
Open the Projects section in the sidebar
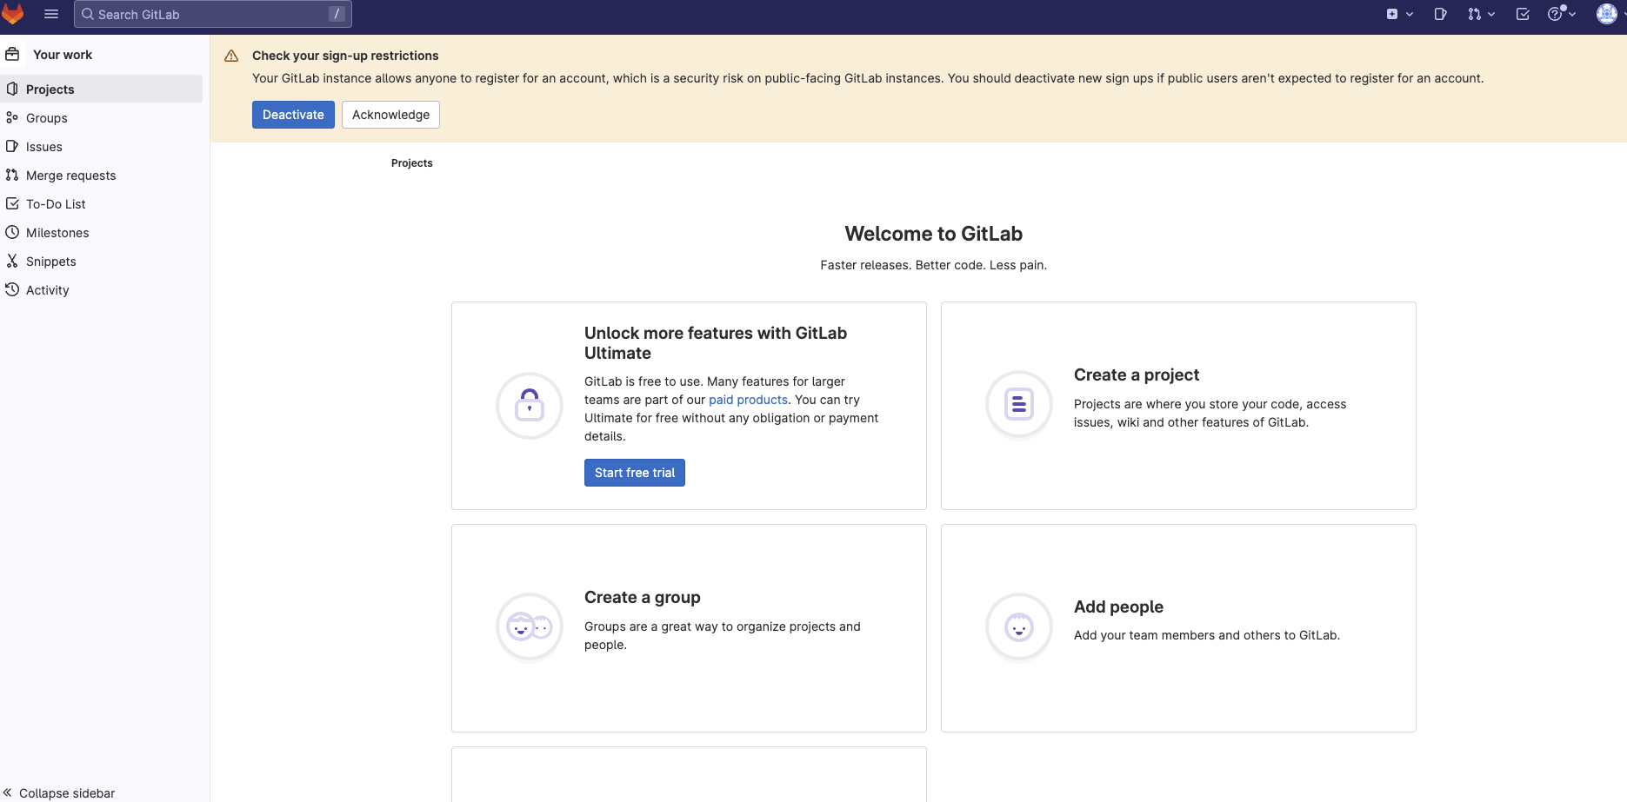click(x=50, y=89)
